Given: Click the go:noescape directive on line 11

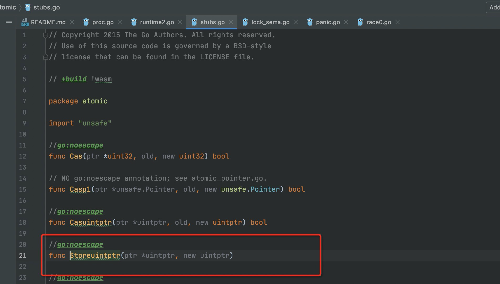Looking at the screenshot, I should click(80, 145).
